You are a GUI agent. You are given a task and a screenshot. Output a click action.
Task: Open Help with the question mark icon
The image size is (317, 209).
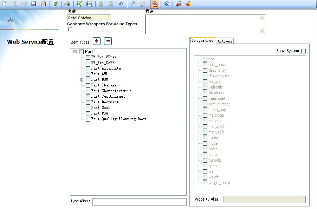coord(167,4)
